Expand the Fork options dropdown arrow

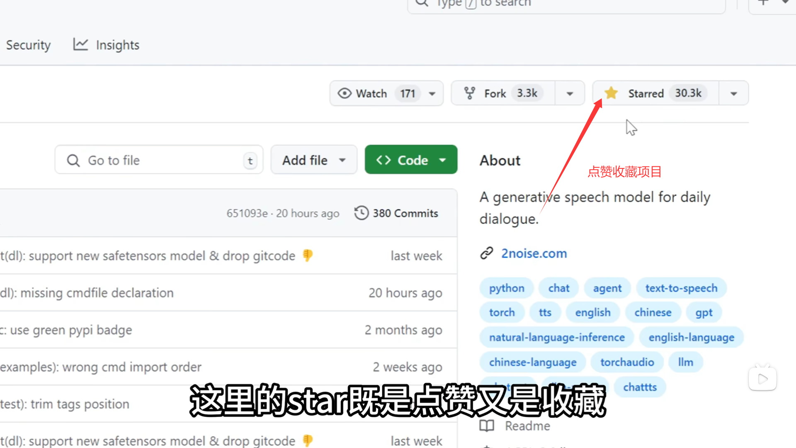(x=570, y=94)
